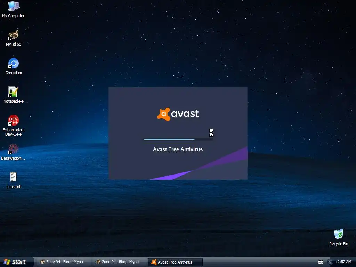Activate Avast Free Antivirus taskbar button
The width and height of the screenshot is (356, 267).
[175, 262]
